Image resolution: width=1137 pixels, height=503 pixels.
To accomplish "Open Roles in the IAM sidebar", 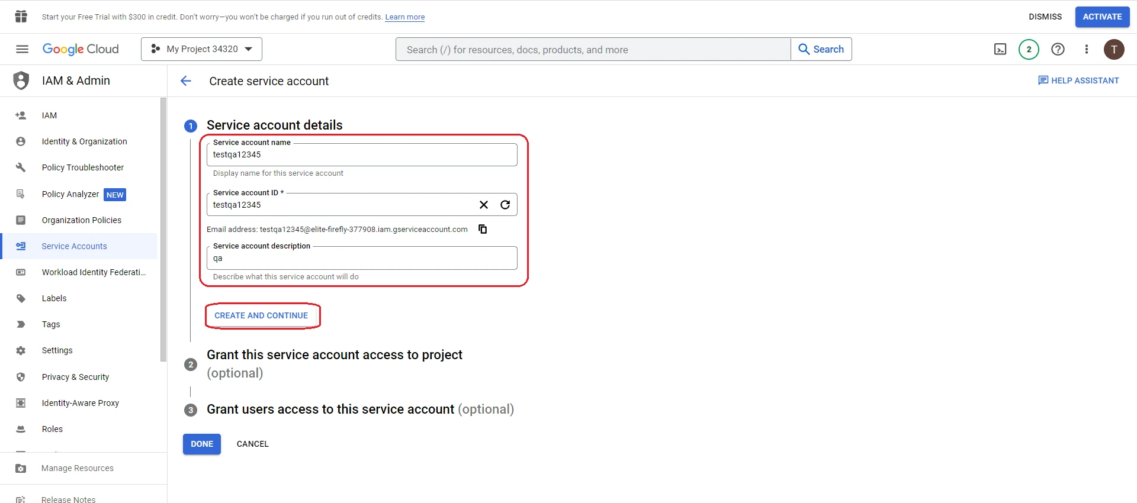I will tap(52, 429).
